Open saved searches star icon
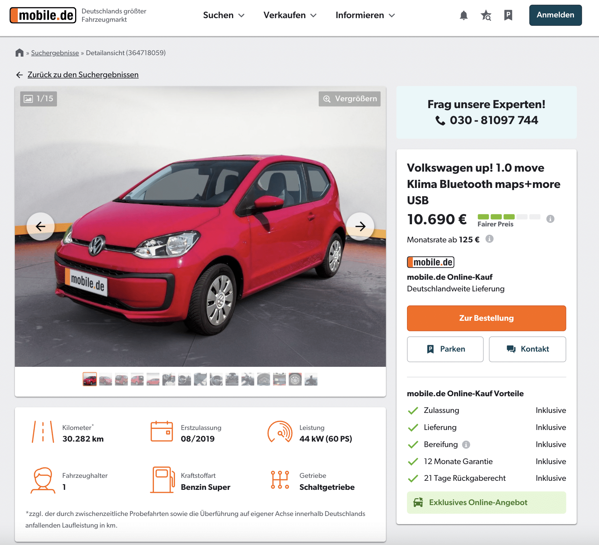 tap(486, 15)
